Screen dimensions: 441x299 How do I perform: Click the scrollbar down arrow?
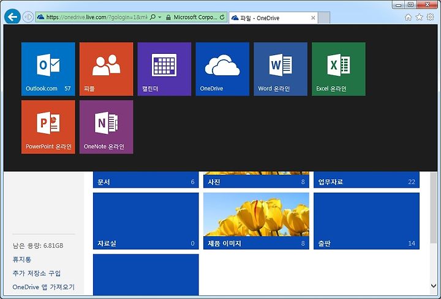[434, 286]
